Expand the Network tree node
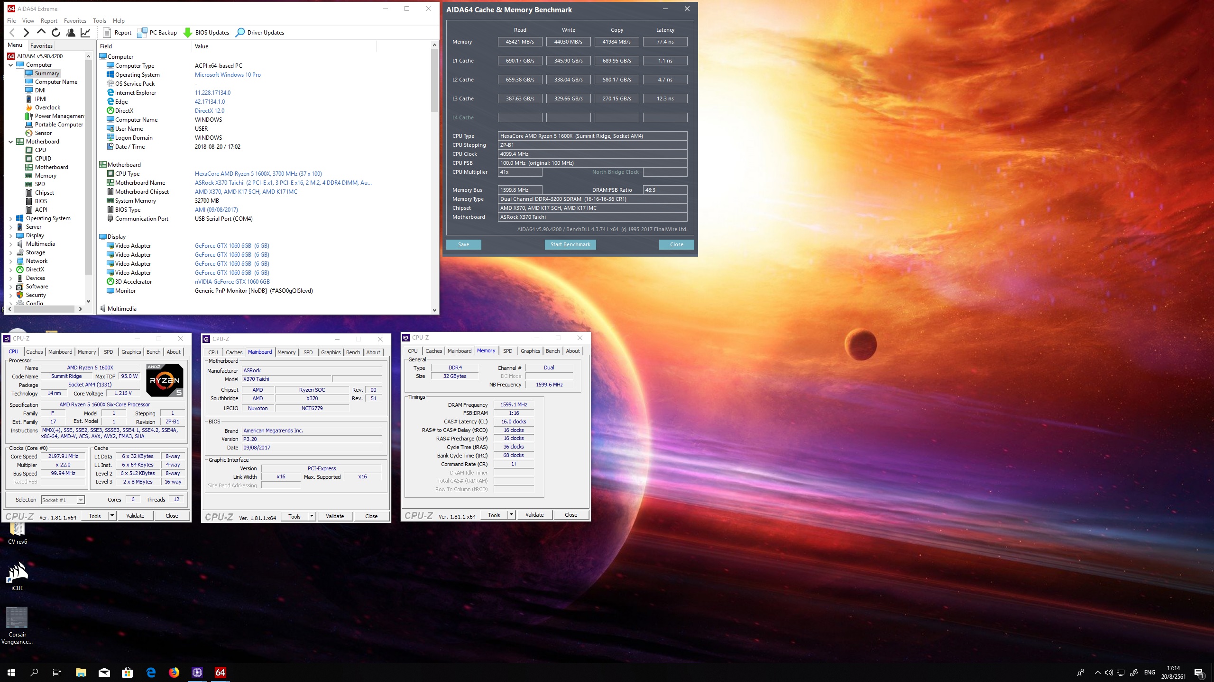This screenshot has height=682, width=1214. (x=11, y=261)
